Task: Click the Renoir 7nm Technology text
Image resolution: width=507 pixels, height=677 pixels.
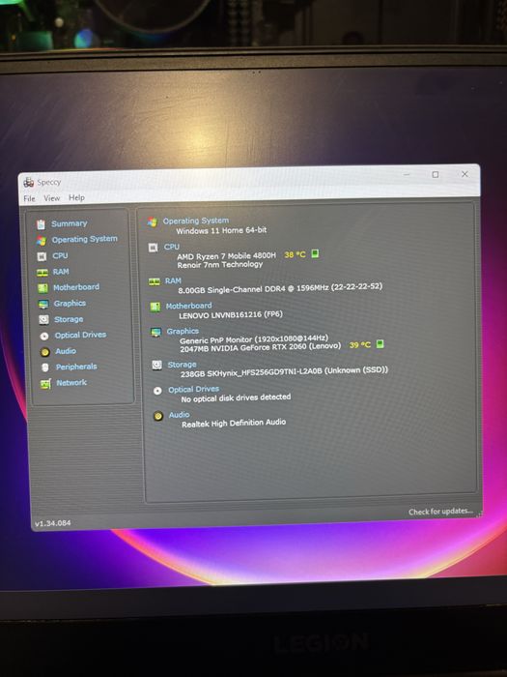Action: pyautogui.click(x=220, y=265)
